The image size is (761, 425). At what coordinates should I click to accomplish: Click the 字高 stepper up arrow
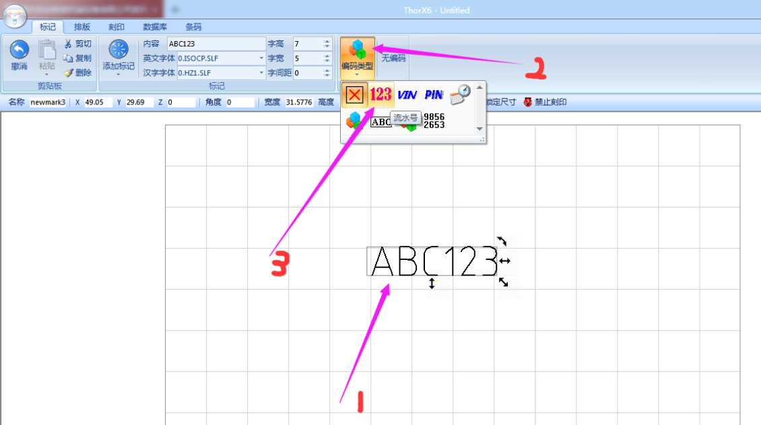[x=327, y=41]
